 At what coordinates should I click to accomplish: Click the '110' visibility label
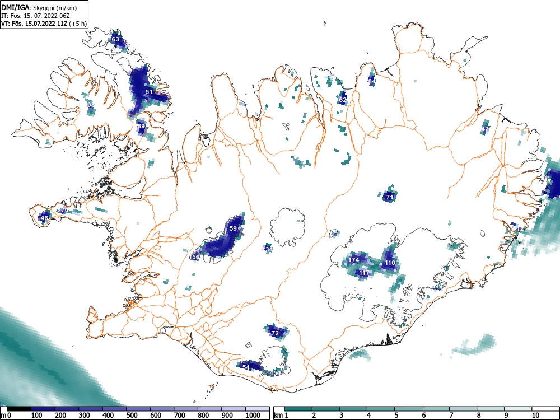coord(390,263)
